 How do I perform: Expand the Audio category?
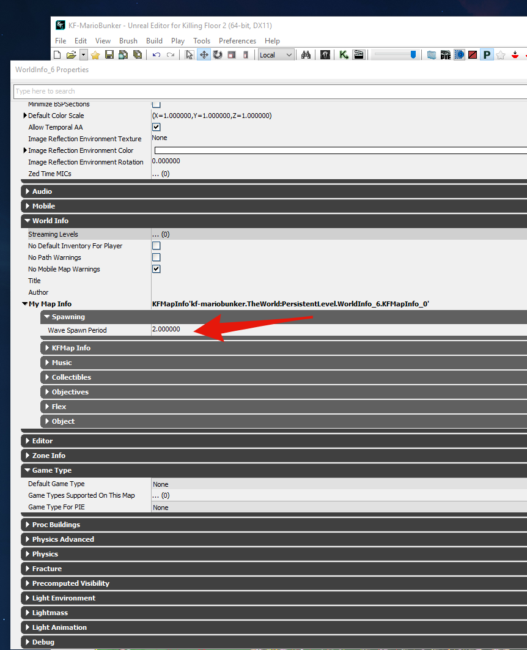point(28,191)
